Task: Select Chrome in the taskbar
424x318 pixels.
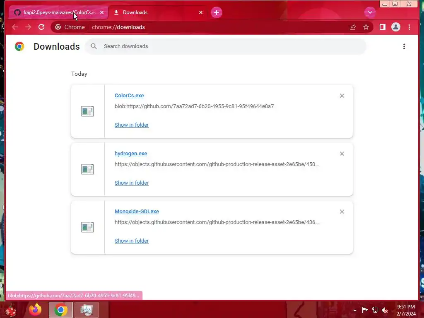Action: (61, 310)
